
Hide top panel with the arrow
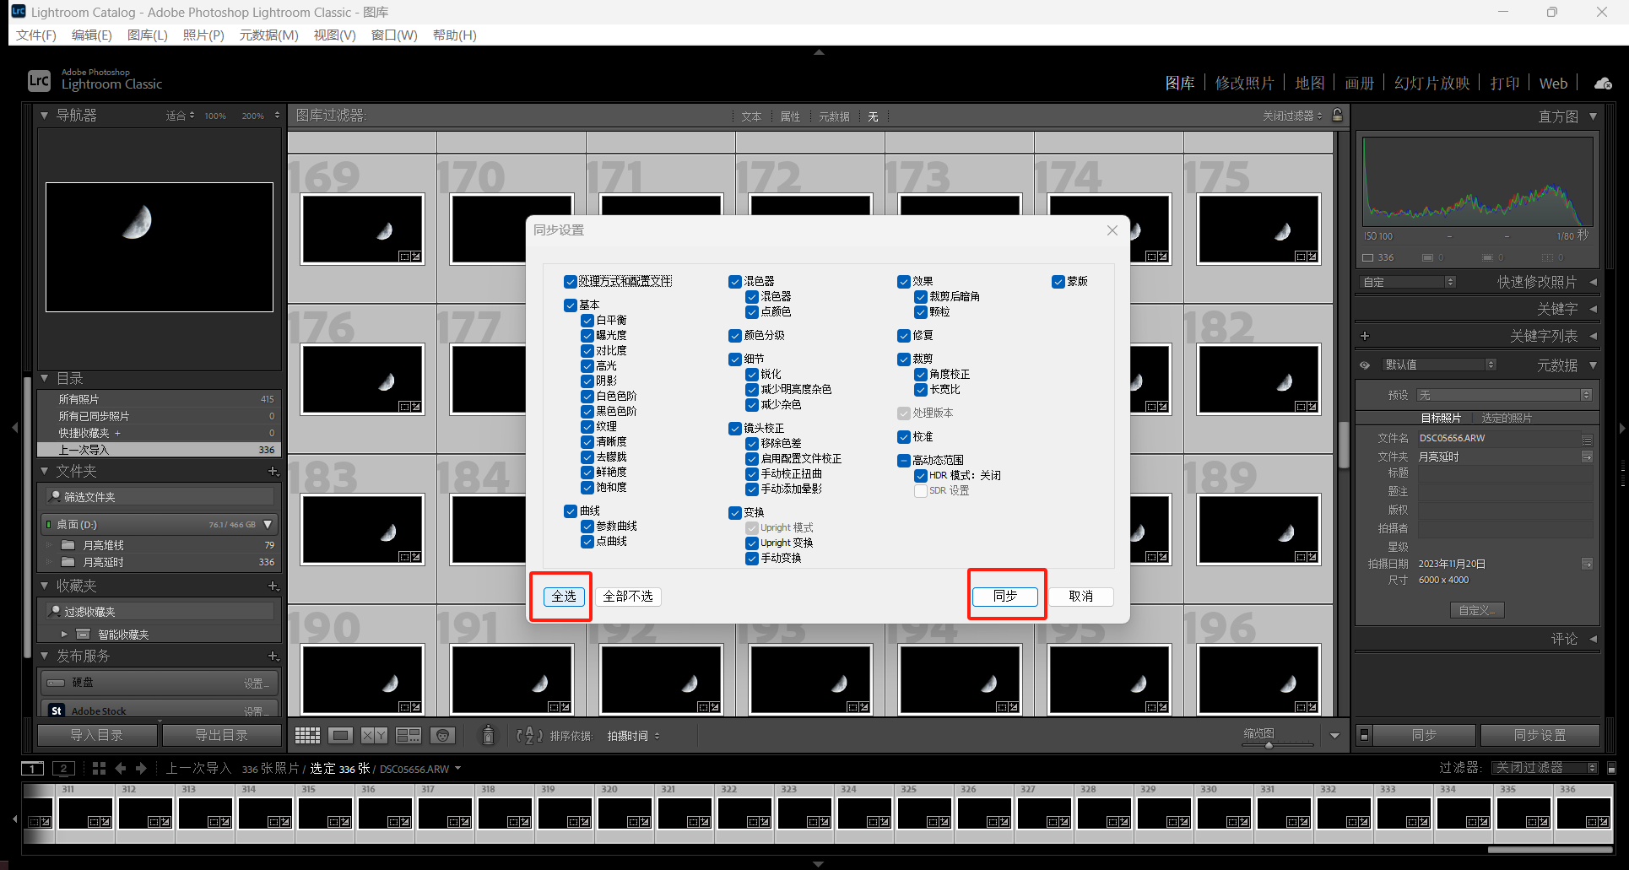[x=819, y=52]
